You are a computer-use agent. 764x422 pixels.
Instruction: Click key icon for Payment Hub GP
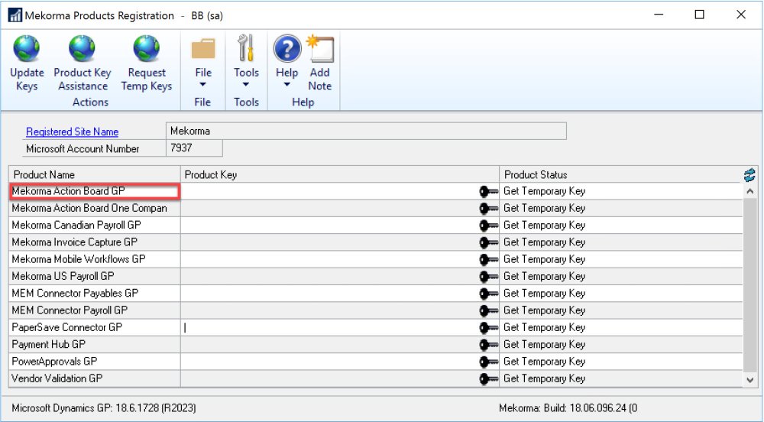(x=488, y=345)
